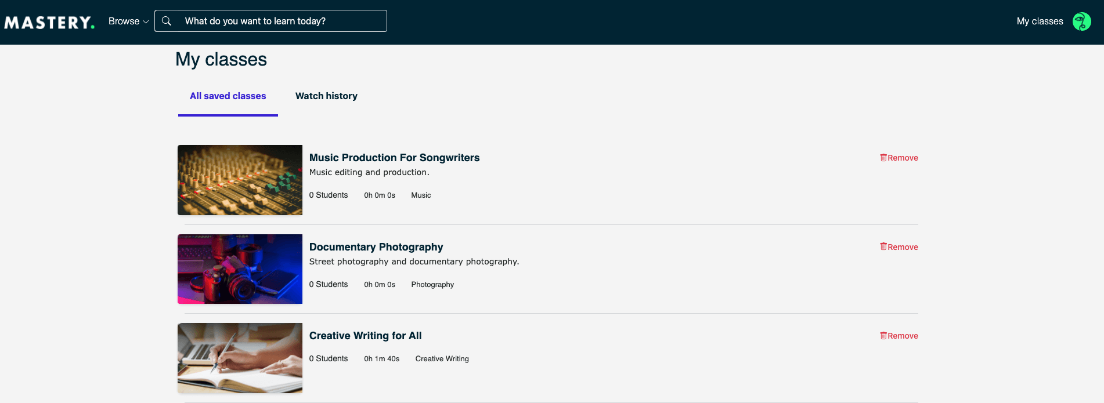Image resolution: width=1104 pixels, height=403 pixels.
Task: Open the green user avatar menu
Action: (x=1081, y=21)
